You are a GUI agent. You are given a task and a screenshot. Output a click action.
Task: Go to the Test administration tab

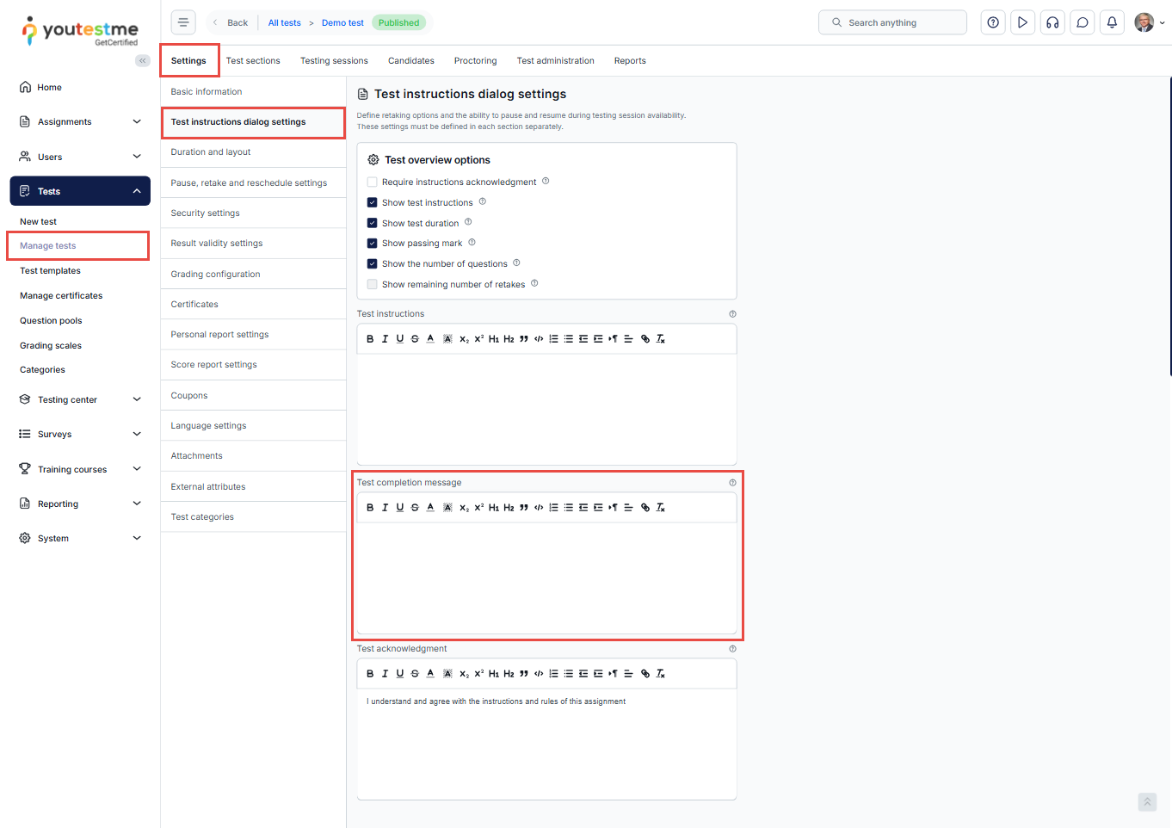coord(556,61)
